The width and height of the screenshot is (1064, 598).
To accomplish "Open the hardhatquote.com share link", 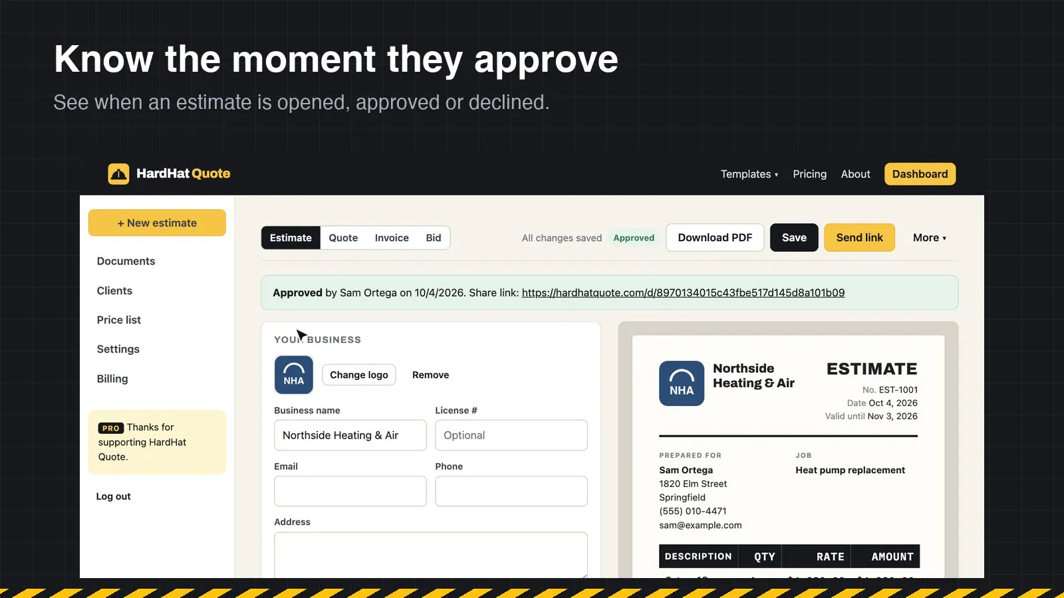I will [683, 292].
